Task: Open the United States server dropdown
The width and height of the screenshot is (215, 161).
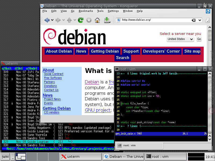Action: [x=180, y=39]
